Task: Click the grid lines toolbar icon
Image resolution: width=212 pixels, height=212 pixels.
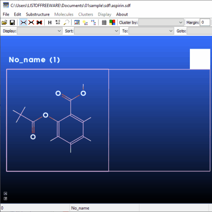Action: [x=104, y=23]
